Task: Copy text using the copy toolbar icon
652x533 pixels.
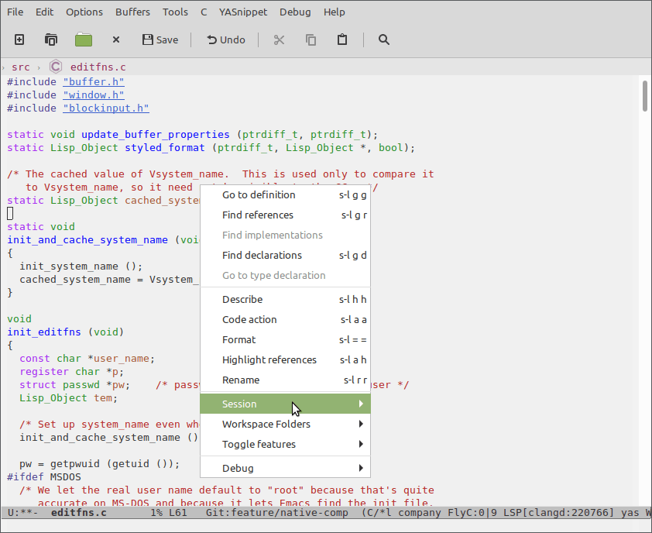Action: coord(310,40)
